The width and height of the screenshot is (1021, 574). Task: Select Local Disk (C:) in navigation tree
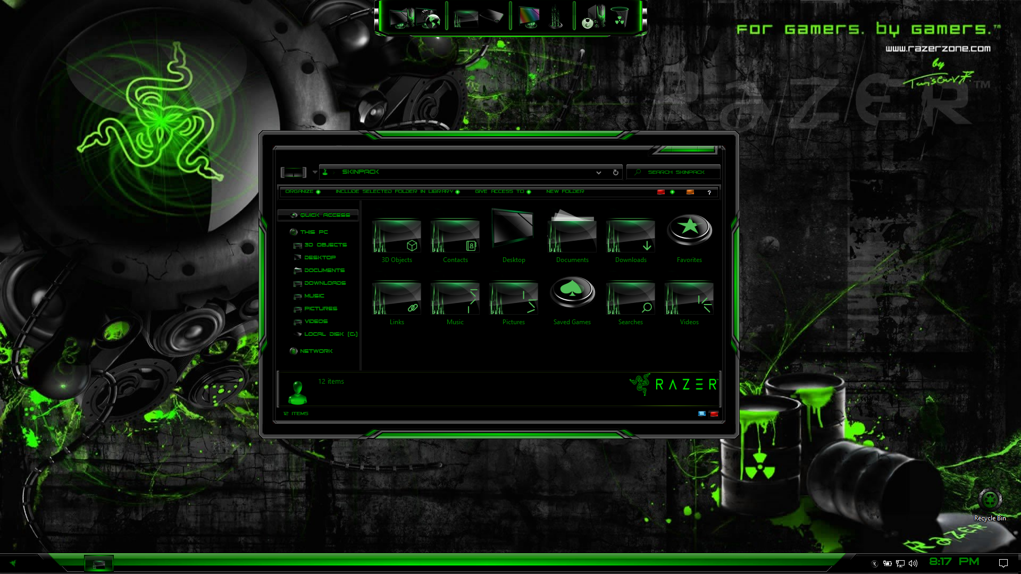(330, 334)
